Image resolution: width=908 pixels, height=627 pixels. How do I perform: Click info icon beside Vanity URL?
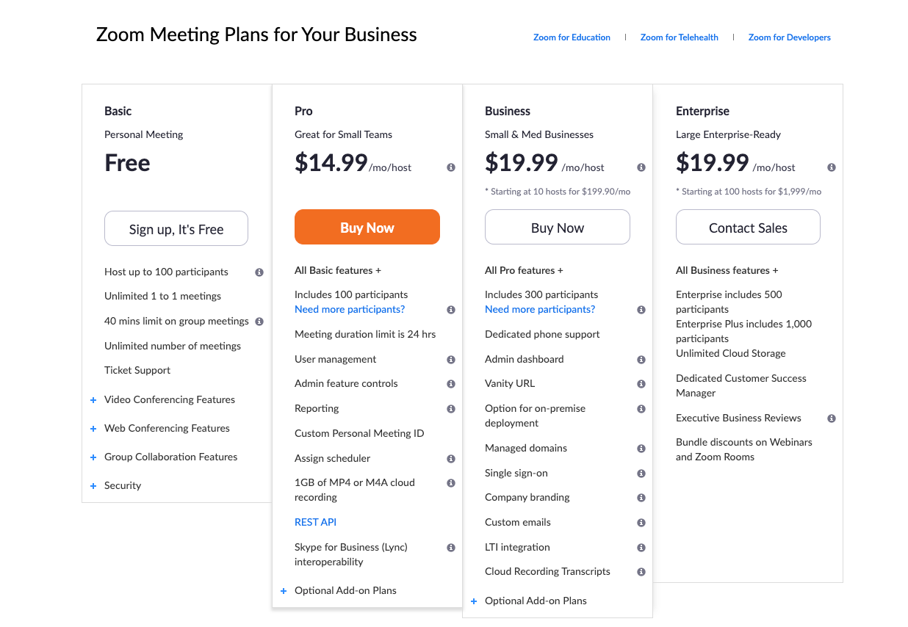click(x=641, y=384)
